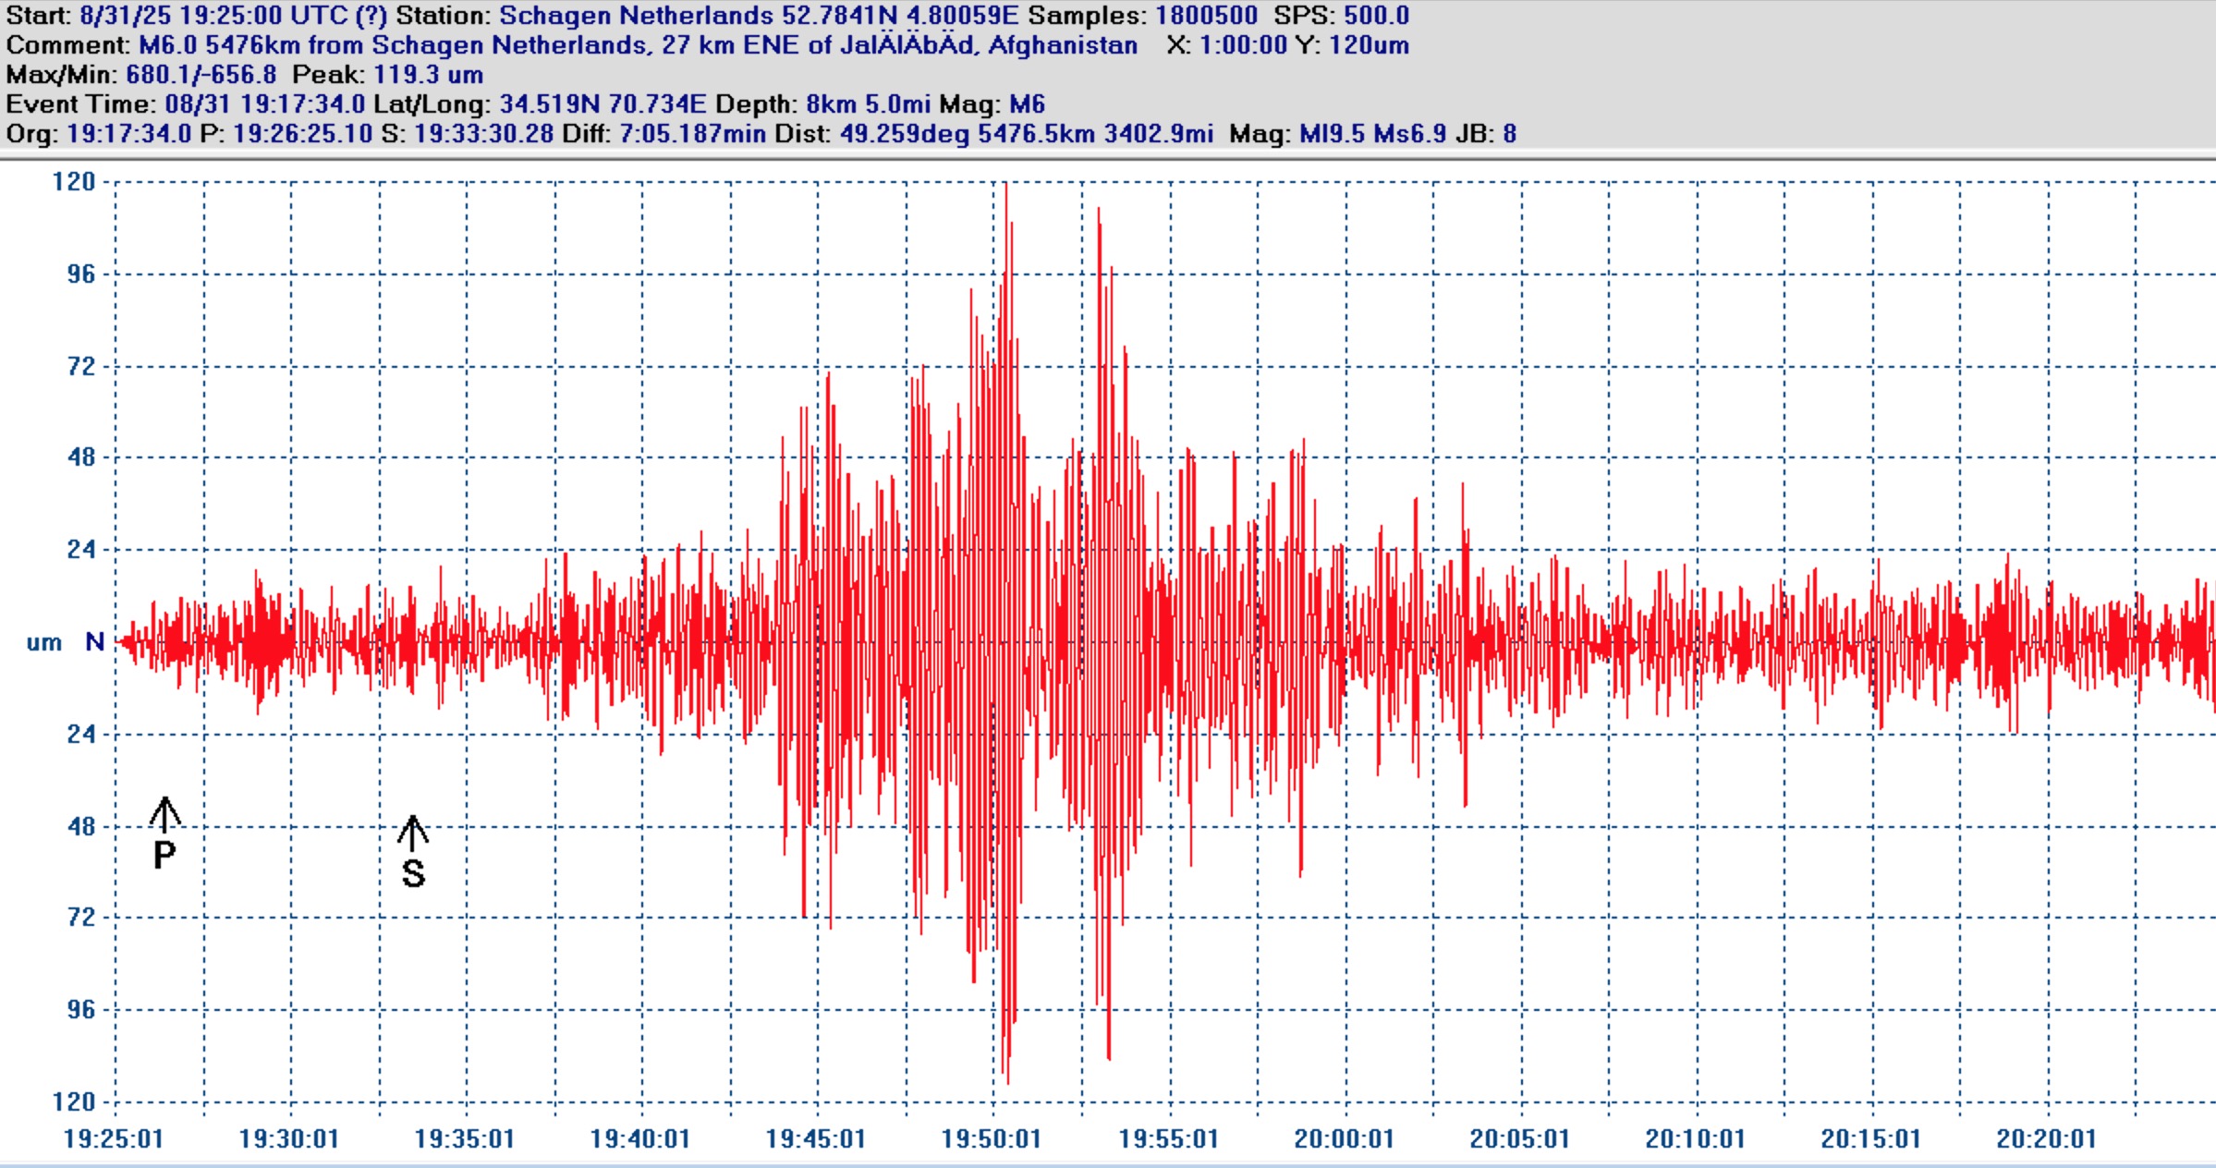Click the 19:25:01 time axis label
2216x1168 pixels.
[113, 1138]
